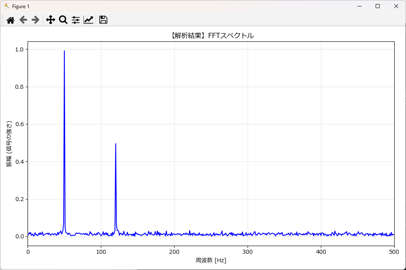Click the Figure 1 window icon in the title bar

7,6
